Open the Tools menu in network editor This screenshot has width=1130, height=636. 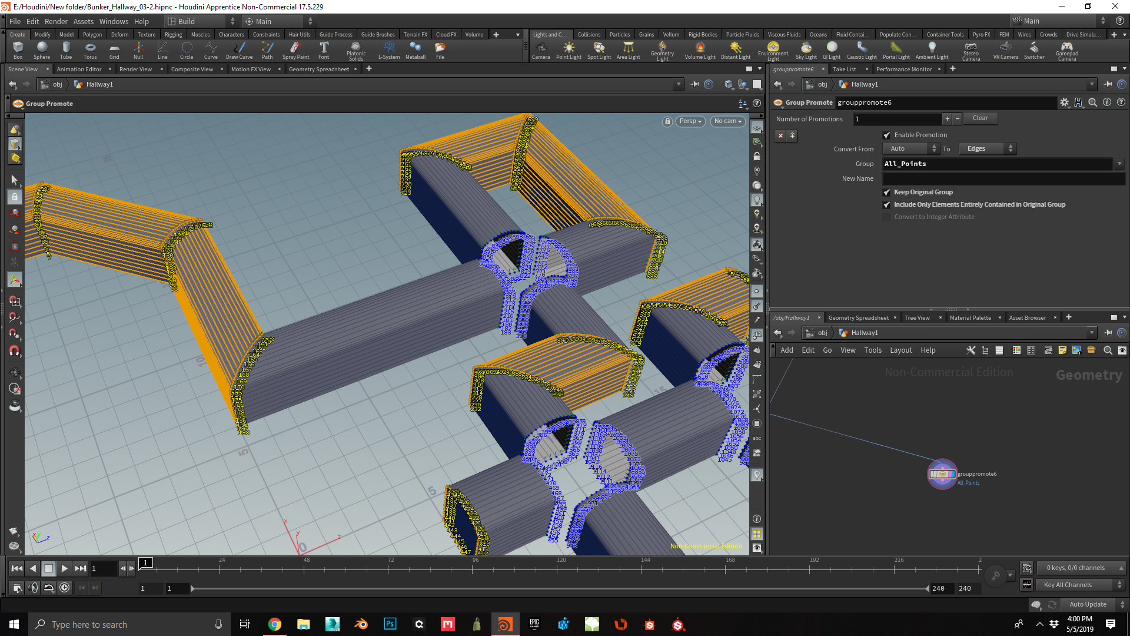873,350
